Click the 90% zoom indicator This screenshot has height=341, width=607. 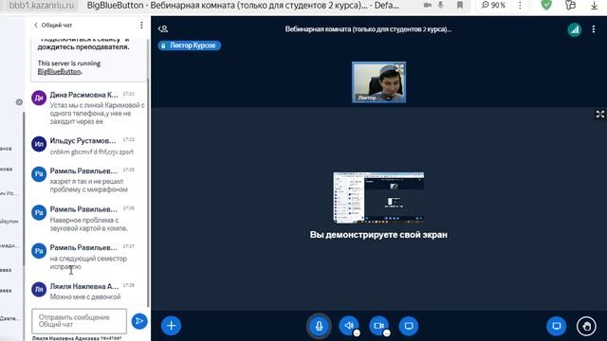click(493, 5)
